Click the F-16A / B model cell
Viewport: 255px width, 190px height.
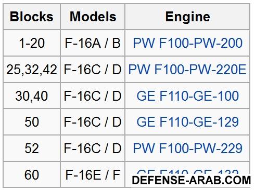[93, 43]
